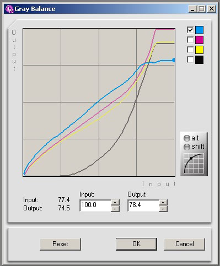
Task: Click the readout Input value 77.4
Action: pos(64,199)
